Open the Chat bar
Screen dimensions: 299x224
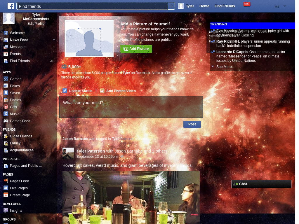(261, 184)
